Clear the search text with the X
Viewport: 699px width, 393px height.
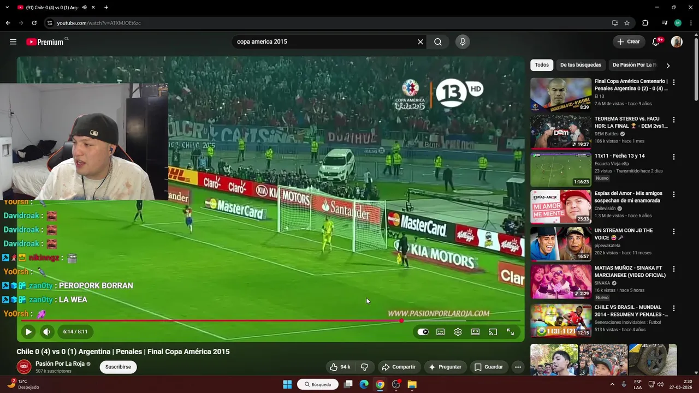[x=420, y=41]
